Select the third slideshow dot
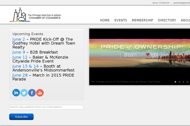The width and height of the screenshot is (190, 126). [183, 82]
